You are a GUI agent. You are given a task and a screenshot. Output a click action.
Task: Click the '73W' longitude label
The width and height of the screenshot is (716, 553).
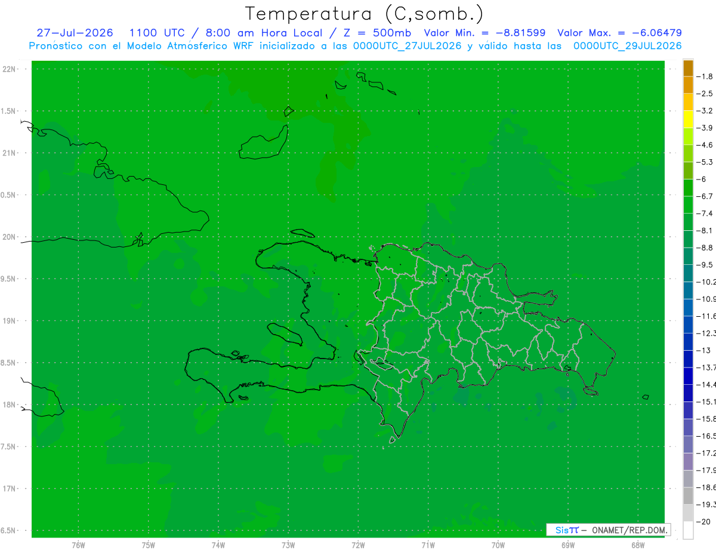[288, 545]
